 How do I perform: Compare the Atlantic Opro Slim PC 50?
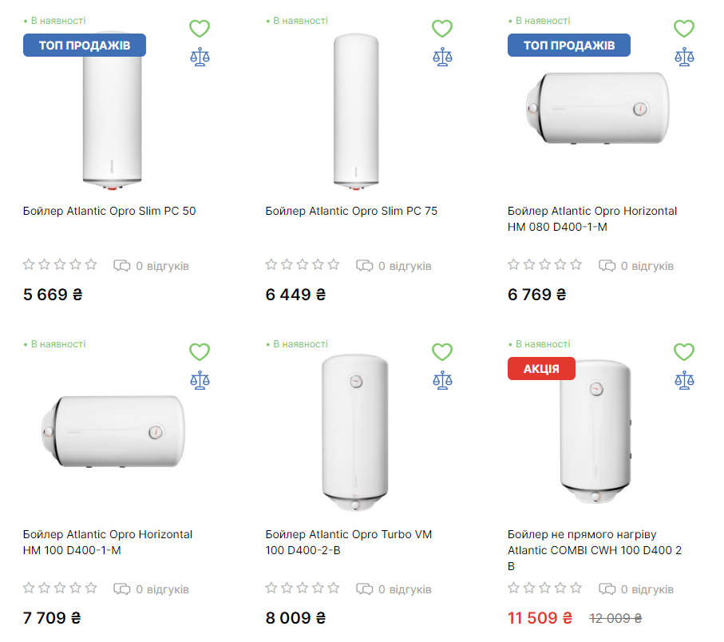(x=200, y=57)
